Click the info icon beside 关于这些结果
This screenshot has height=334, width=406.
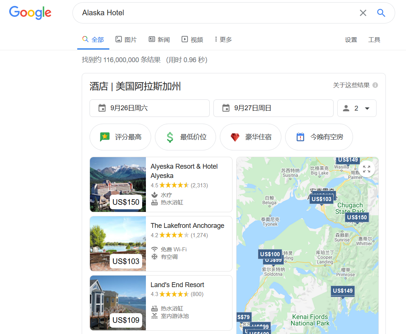[x=375, y=85]
